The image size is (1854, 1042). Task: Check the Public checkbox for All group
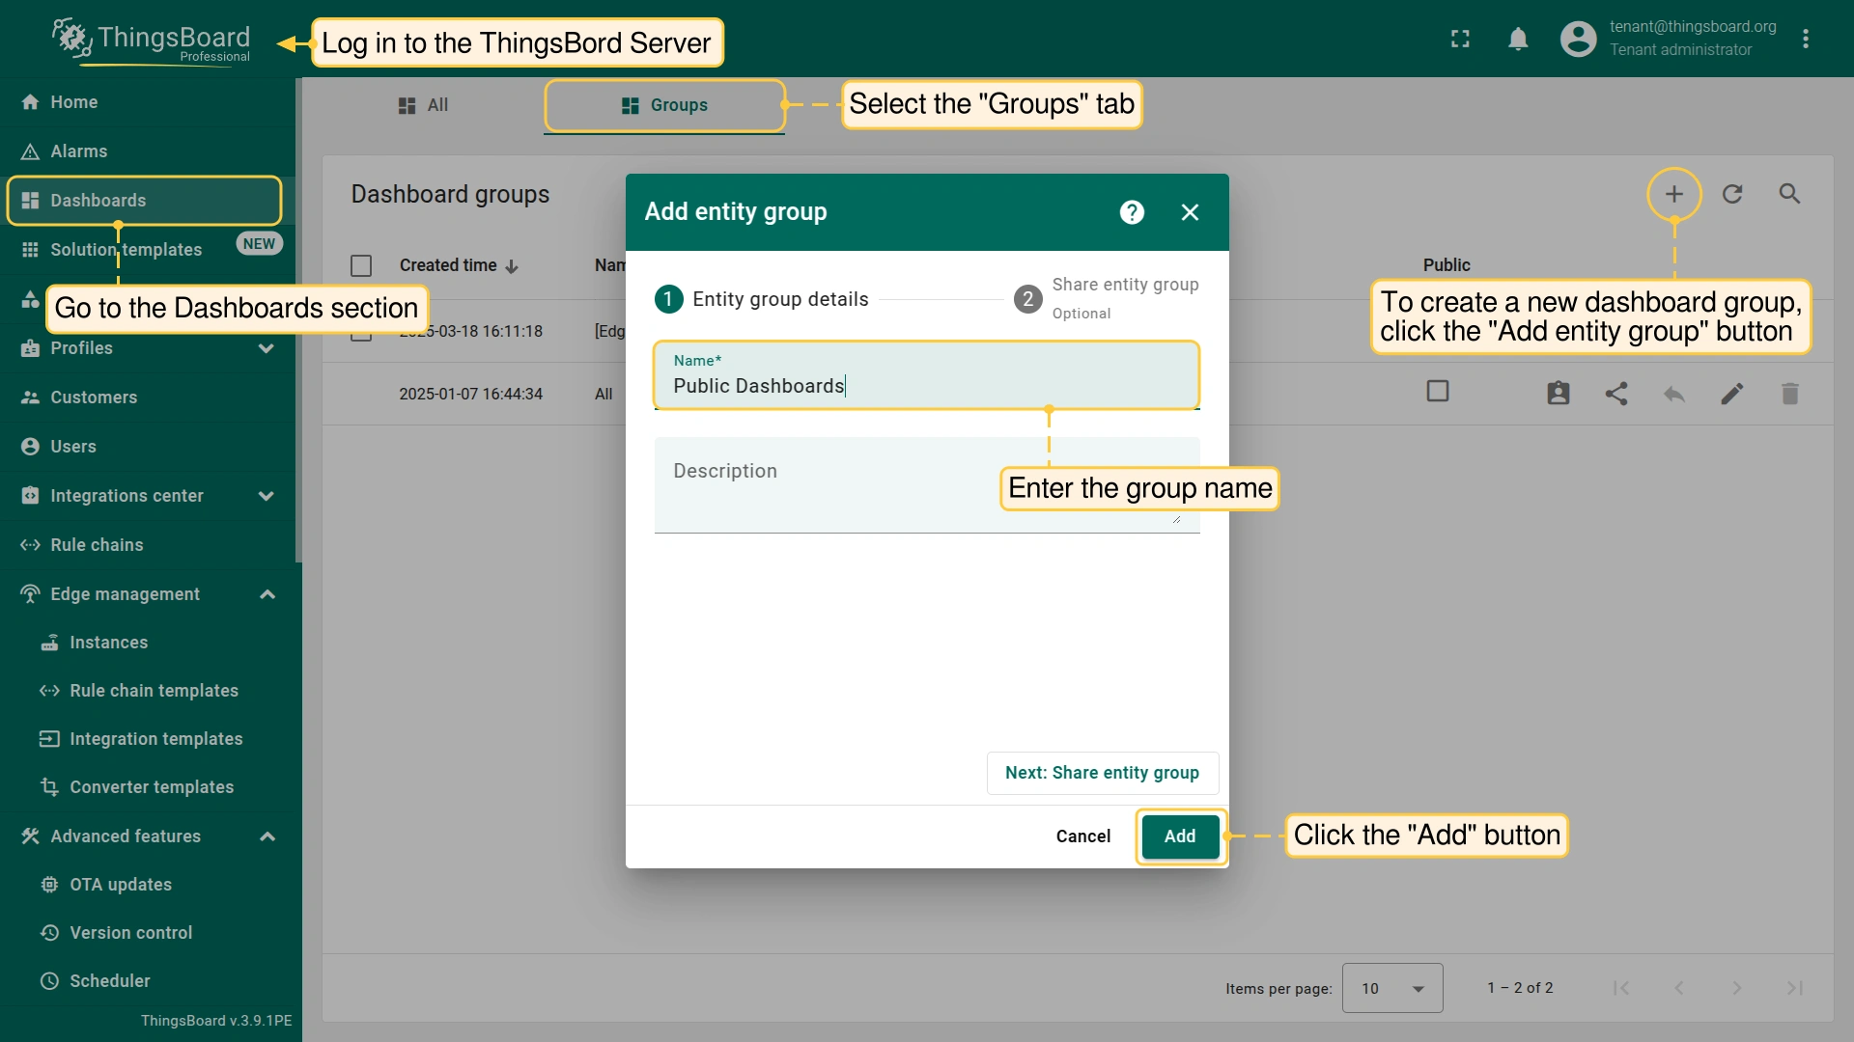coord(1438,391)
